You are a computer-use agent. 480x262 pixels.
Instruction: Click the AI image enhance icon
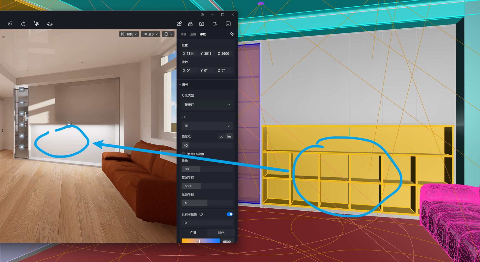click(179, 24)
